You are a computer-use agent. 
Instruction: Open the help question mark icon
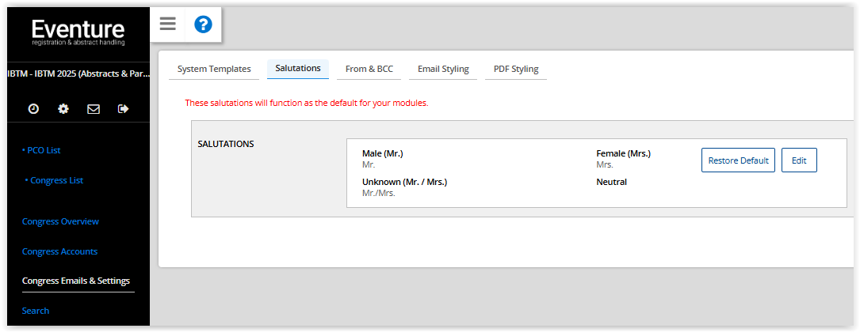[x=203, y=25]
